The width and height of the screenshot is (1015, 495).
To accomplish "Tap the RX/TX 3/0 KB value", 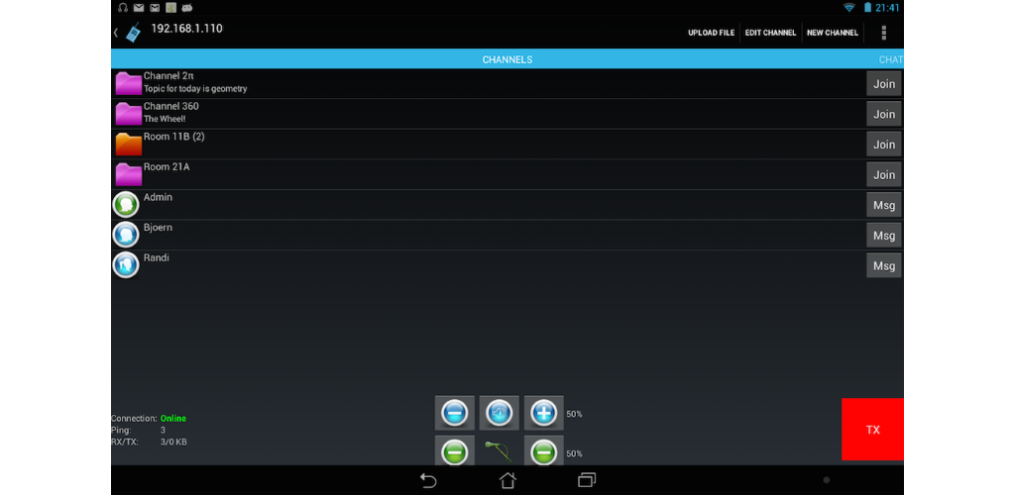I will [x=173, y=442].
